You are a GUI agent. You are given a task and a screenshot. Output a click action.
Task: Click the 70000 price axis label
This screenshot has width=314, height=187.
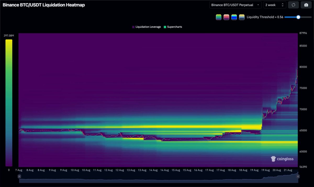tap(303, 109)
